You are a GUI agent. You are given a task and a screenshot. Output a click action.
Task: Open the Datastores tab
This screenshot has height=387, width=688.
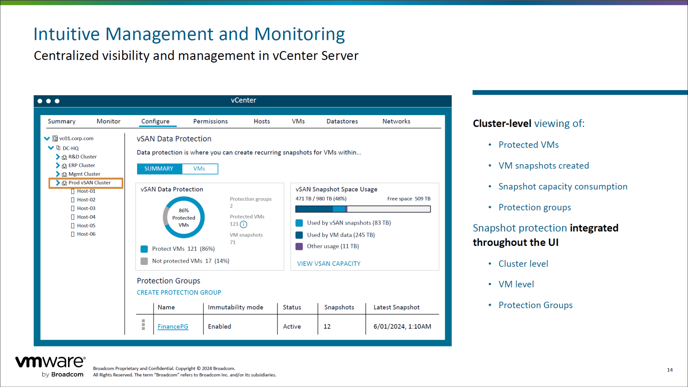(x=342, y=122)
